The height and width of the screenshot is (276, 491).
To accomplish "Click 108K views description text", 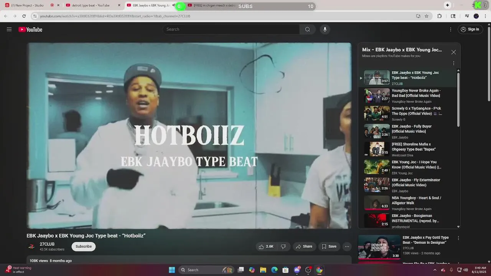I will coord(51,261).
